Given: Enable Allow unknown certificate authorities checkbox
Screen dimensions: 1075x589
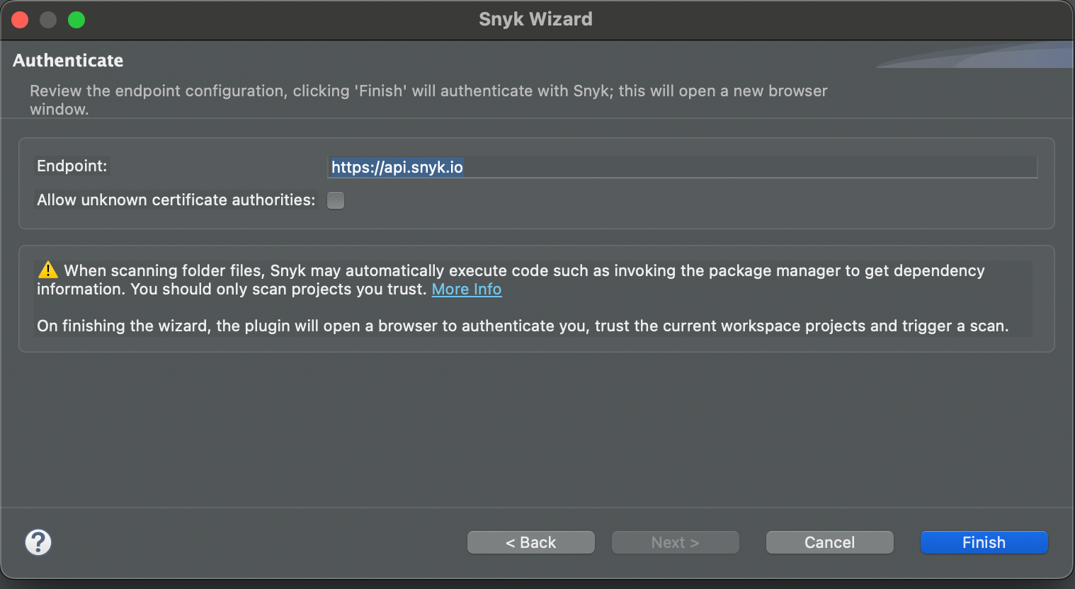Looking at the screenshot, I should click(336, 200).
